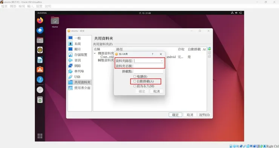Open the clock in Ubuntu top bar
The width and height of the screenshot is (279, 148).
pyautogui.click(x=145, y=13)
